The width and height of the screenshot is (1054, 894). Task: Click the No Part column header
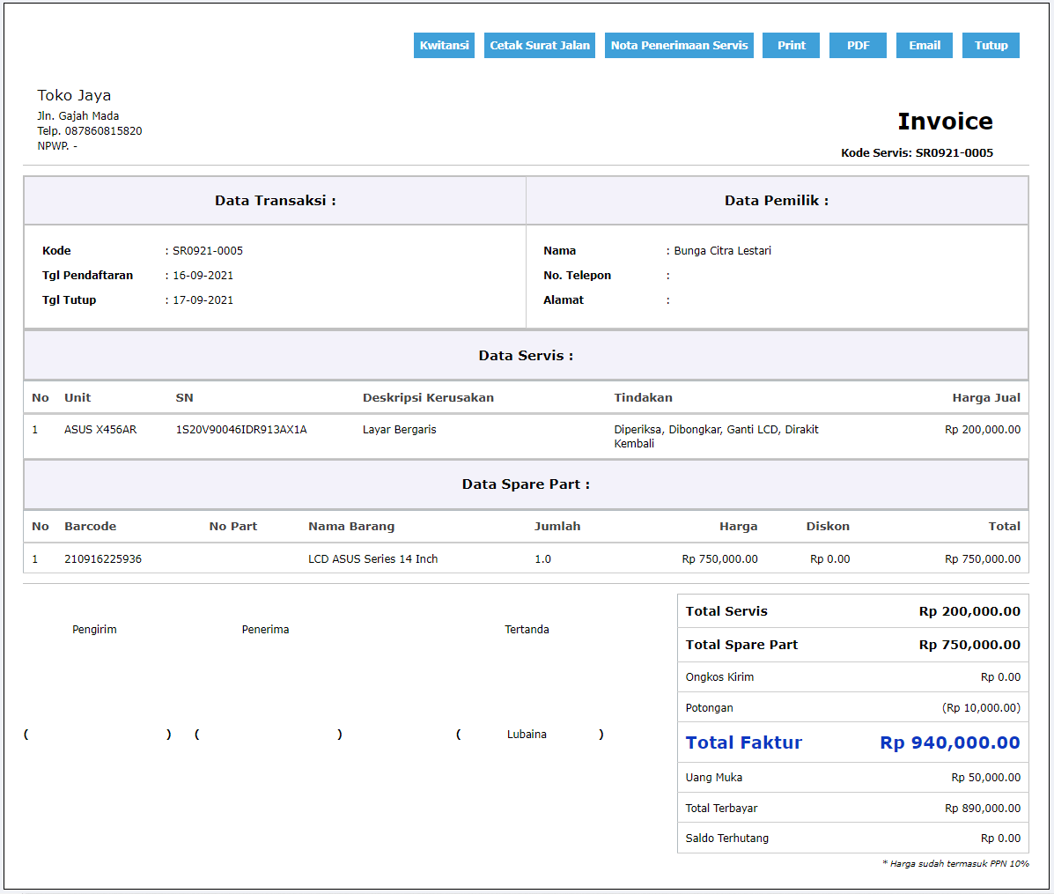click(x=232, y=527)
